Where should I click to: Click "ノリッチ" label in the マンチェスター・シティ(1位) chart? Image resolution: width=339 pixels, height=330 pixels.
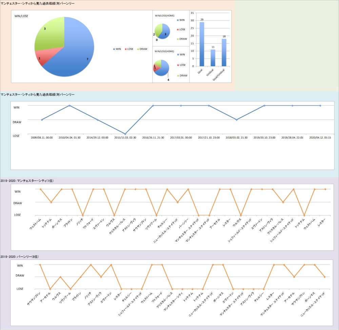(x=80, y=222)
